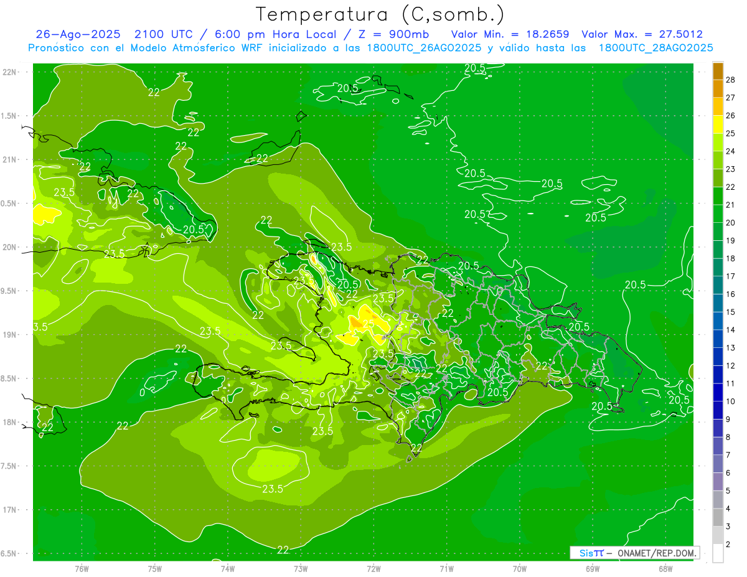Click longitude axis label "72W"

[x=374, y=568]
